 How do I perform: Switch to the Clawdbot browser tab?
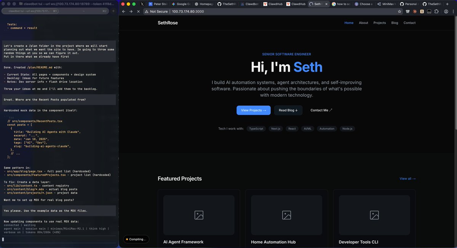tap(249, 4)
